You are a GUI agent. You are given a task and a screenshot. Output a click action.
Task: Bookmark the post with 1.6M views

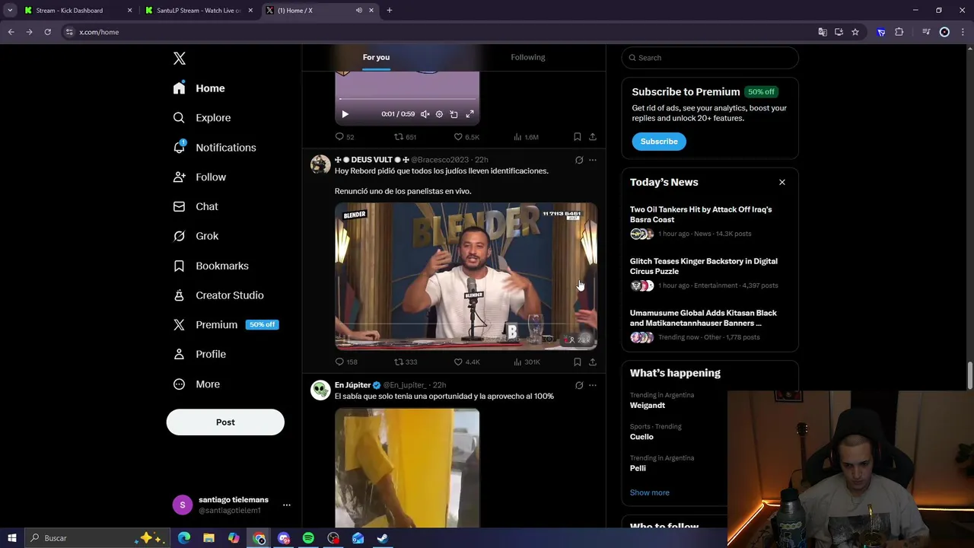[x=578, y=137]
